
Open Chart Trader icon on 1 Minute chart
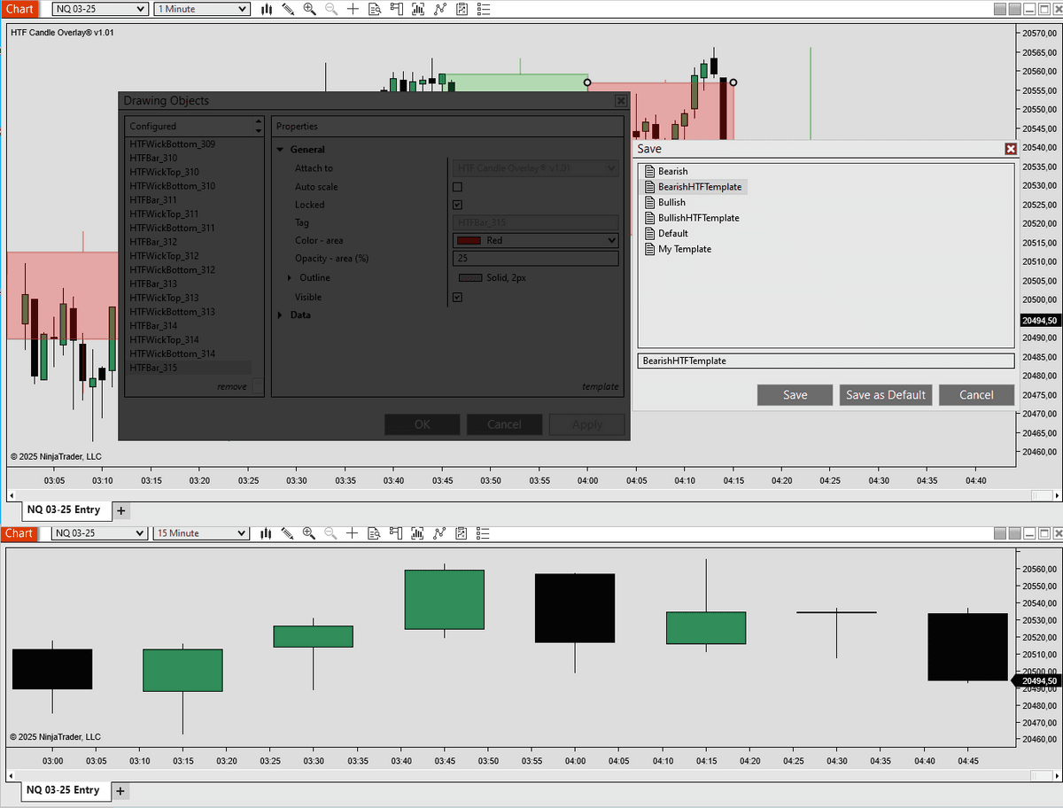[395, 10]
